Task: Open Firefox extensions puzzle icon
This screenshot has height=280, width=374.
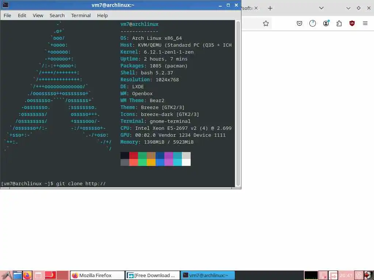Action: click(x=339, y=23)
